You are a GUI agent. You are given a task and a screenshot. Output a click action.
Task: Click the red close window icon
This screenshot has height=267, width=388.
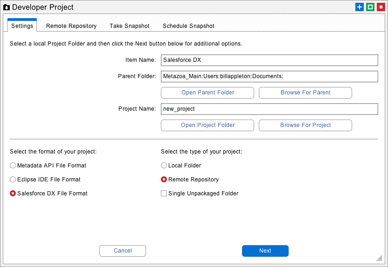(x=381, y=7)
